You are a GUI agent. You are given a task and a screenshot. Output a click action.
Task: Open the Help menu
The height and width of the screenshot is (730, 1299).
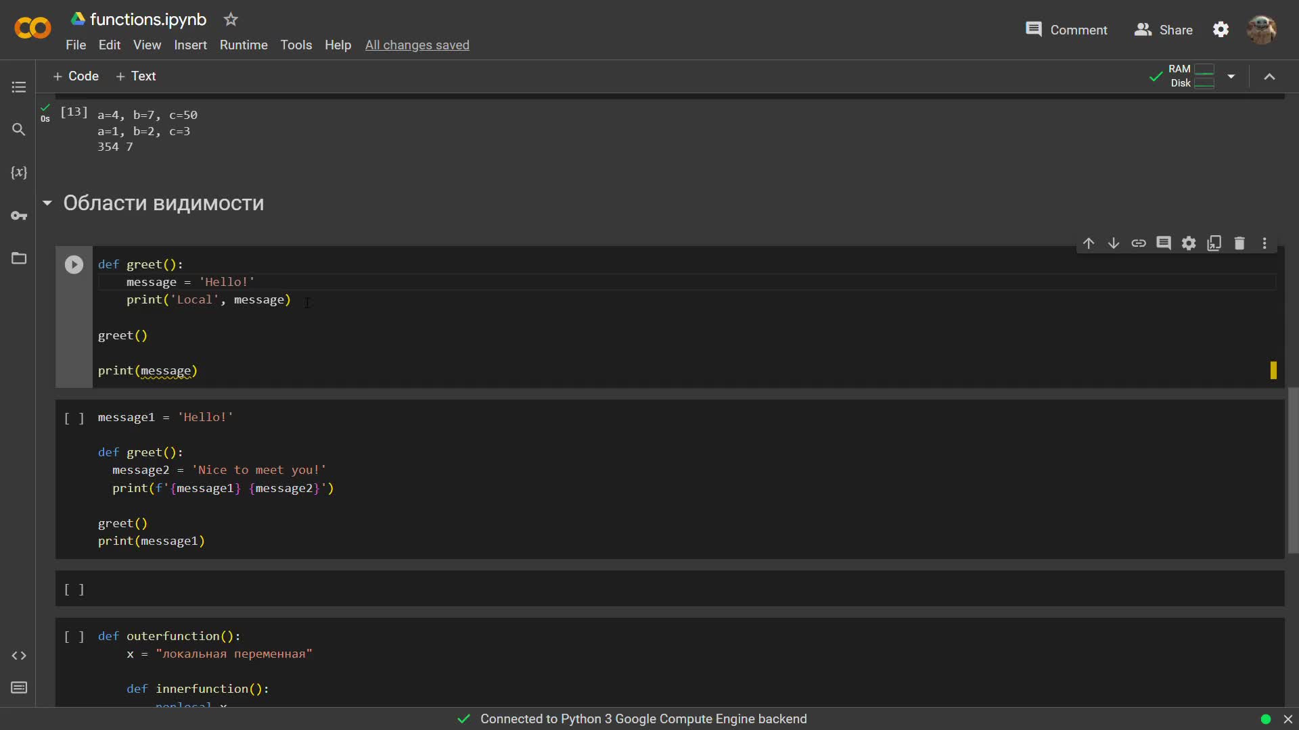[338, 45]
